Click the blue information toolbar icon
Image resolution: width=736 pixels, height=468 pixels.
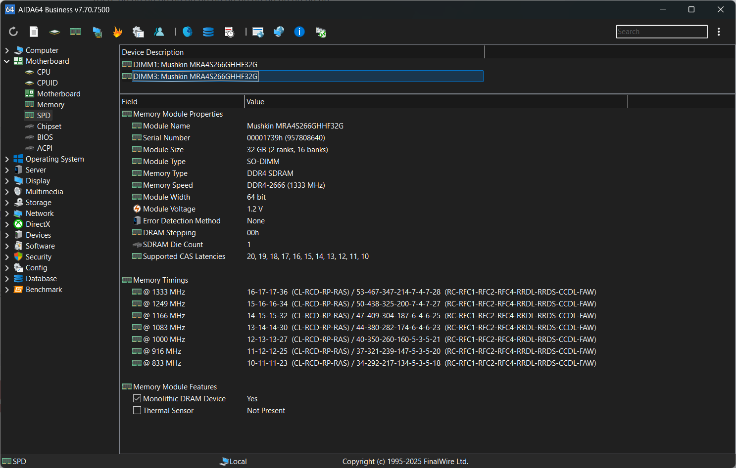299,32
